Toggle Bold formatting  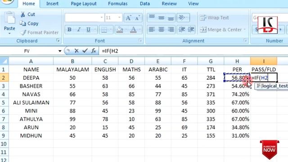pyautogui.click(x=69, y=29)
